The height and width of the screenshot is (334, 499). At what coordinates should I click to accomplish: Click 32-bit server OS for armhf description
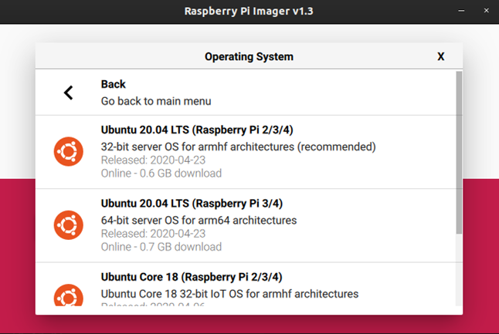tap(238, 147)
